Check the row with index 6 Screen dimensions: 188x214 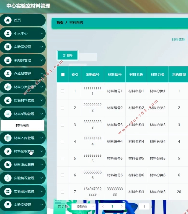tap(62, 175)
